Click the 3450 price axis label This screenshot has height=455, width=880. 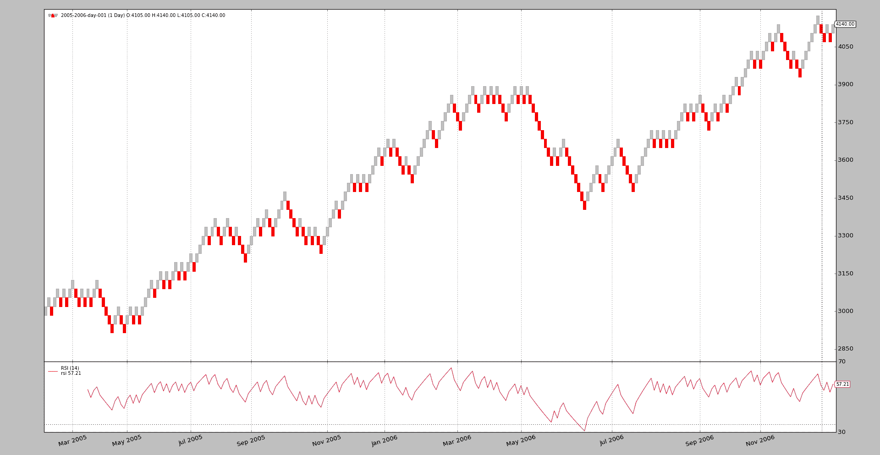tap(846, 198)
